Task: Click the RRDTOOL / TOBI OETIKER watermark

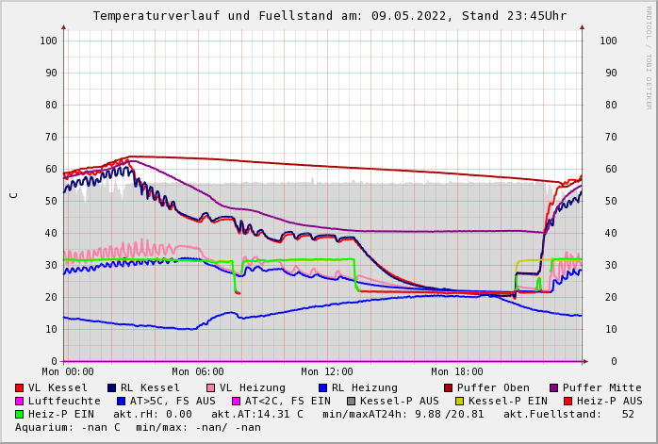Action: 649,57
